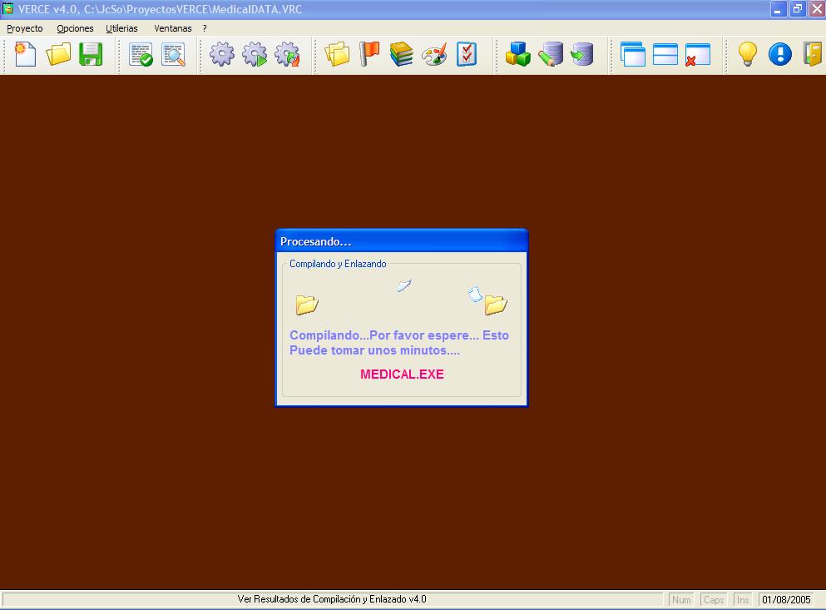Viewport: 826px width, 610px height.
Task: Click the stacked books toolbar icon
Action: (402, 55)
